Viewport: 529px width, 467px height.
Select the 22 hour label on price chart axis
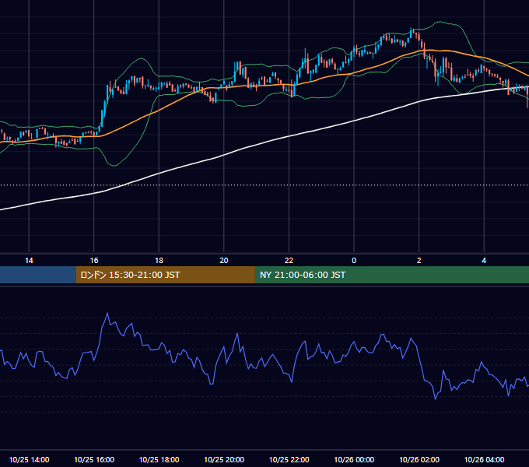pos(289,261)
